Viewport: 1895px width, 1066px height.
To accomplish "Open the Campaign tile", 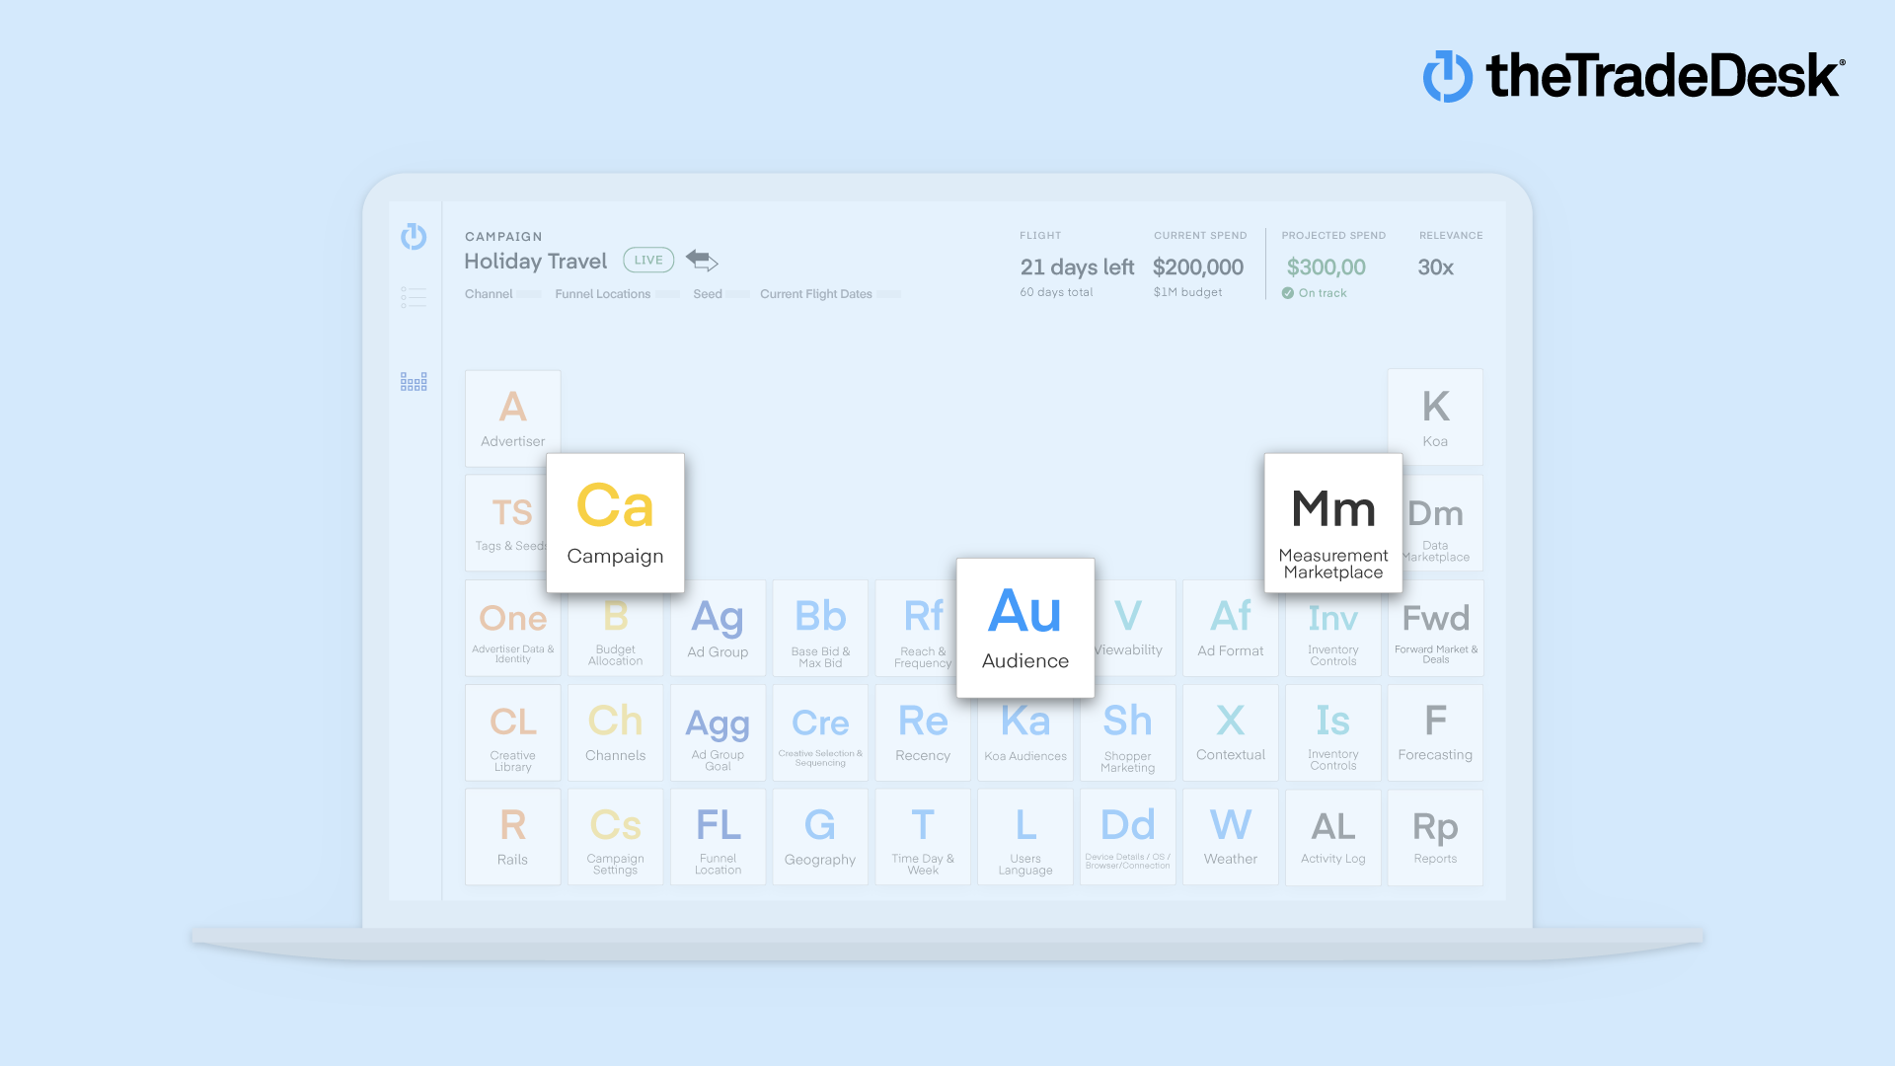I will 615,523.
